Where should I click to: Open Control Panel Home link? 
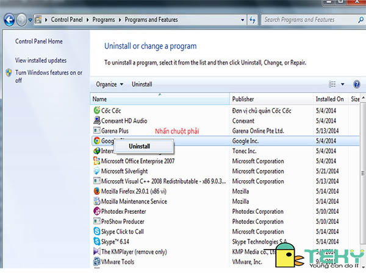39,41
